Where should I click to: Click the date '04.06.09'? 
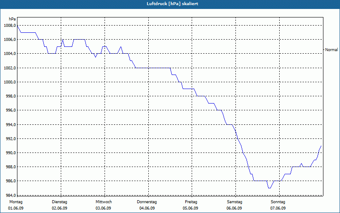coord(147,208)
